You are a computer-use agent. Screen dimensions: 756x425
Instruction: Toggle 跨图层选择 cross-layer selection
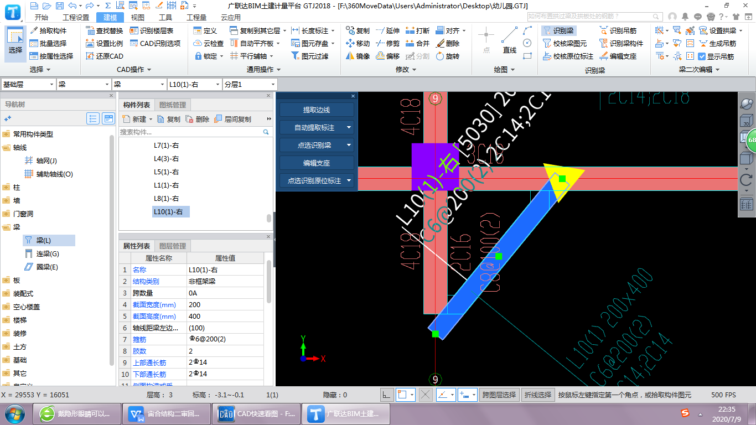[499, 395]
